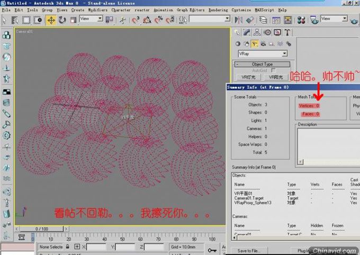The height and width of the screenshot is (255, 360).
Task: Toggle Angle Snap
Action: 147,20
